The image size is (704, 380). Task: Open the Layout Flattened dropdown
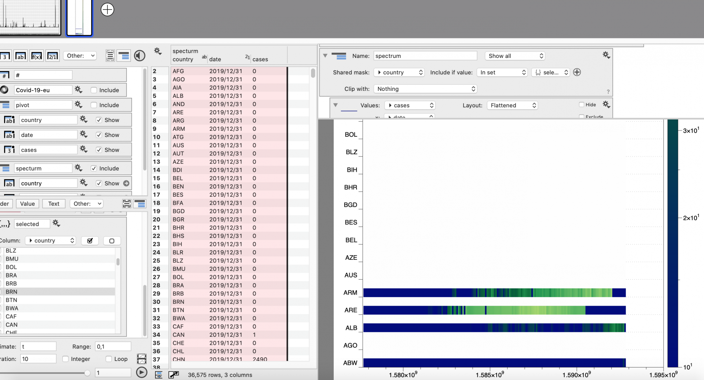(x=512, y=106)
